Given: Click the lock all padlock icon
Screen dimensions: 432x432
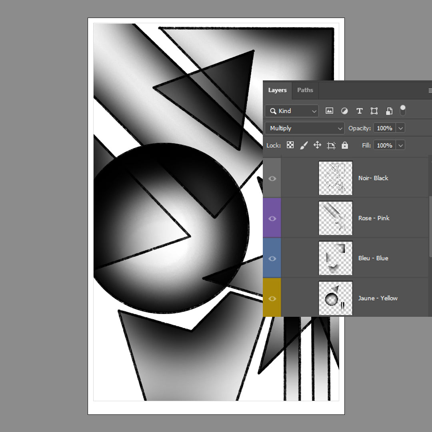Looking at the screenshot, I should pyautogui.click(x=345, y=145).
